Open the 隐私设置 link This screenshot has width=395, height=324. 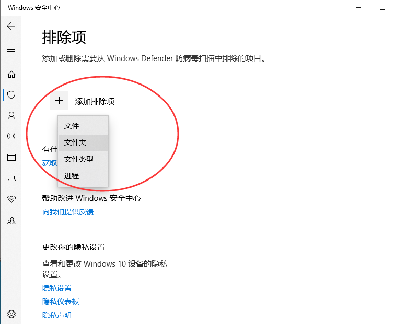point(57,288)
